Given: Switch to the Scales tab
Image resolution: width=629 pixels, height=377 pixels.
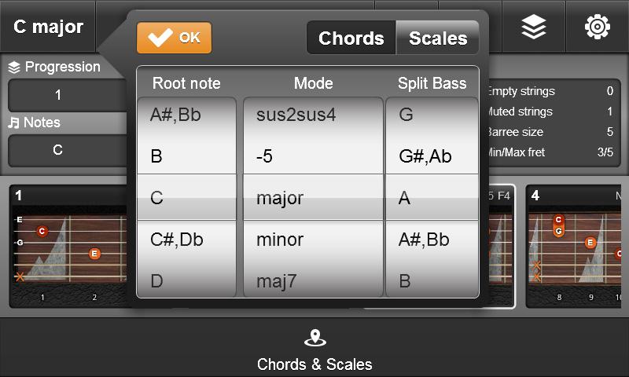Looking at the screenshot, I should [438, 38].
